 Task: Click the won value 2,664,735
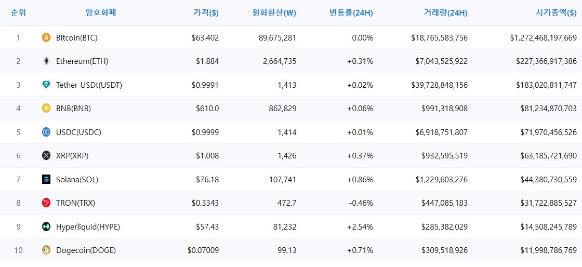coord(280,61)
